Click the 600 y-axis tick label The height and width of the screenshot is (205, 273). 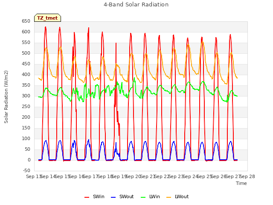pyautogui.click(x=26, y=32)
